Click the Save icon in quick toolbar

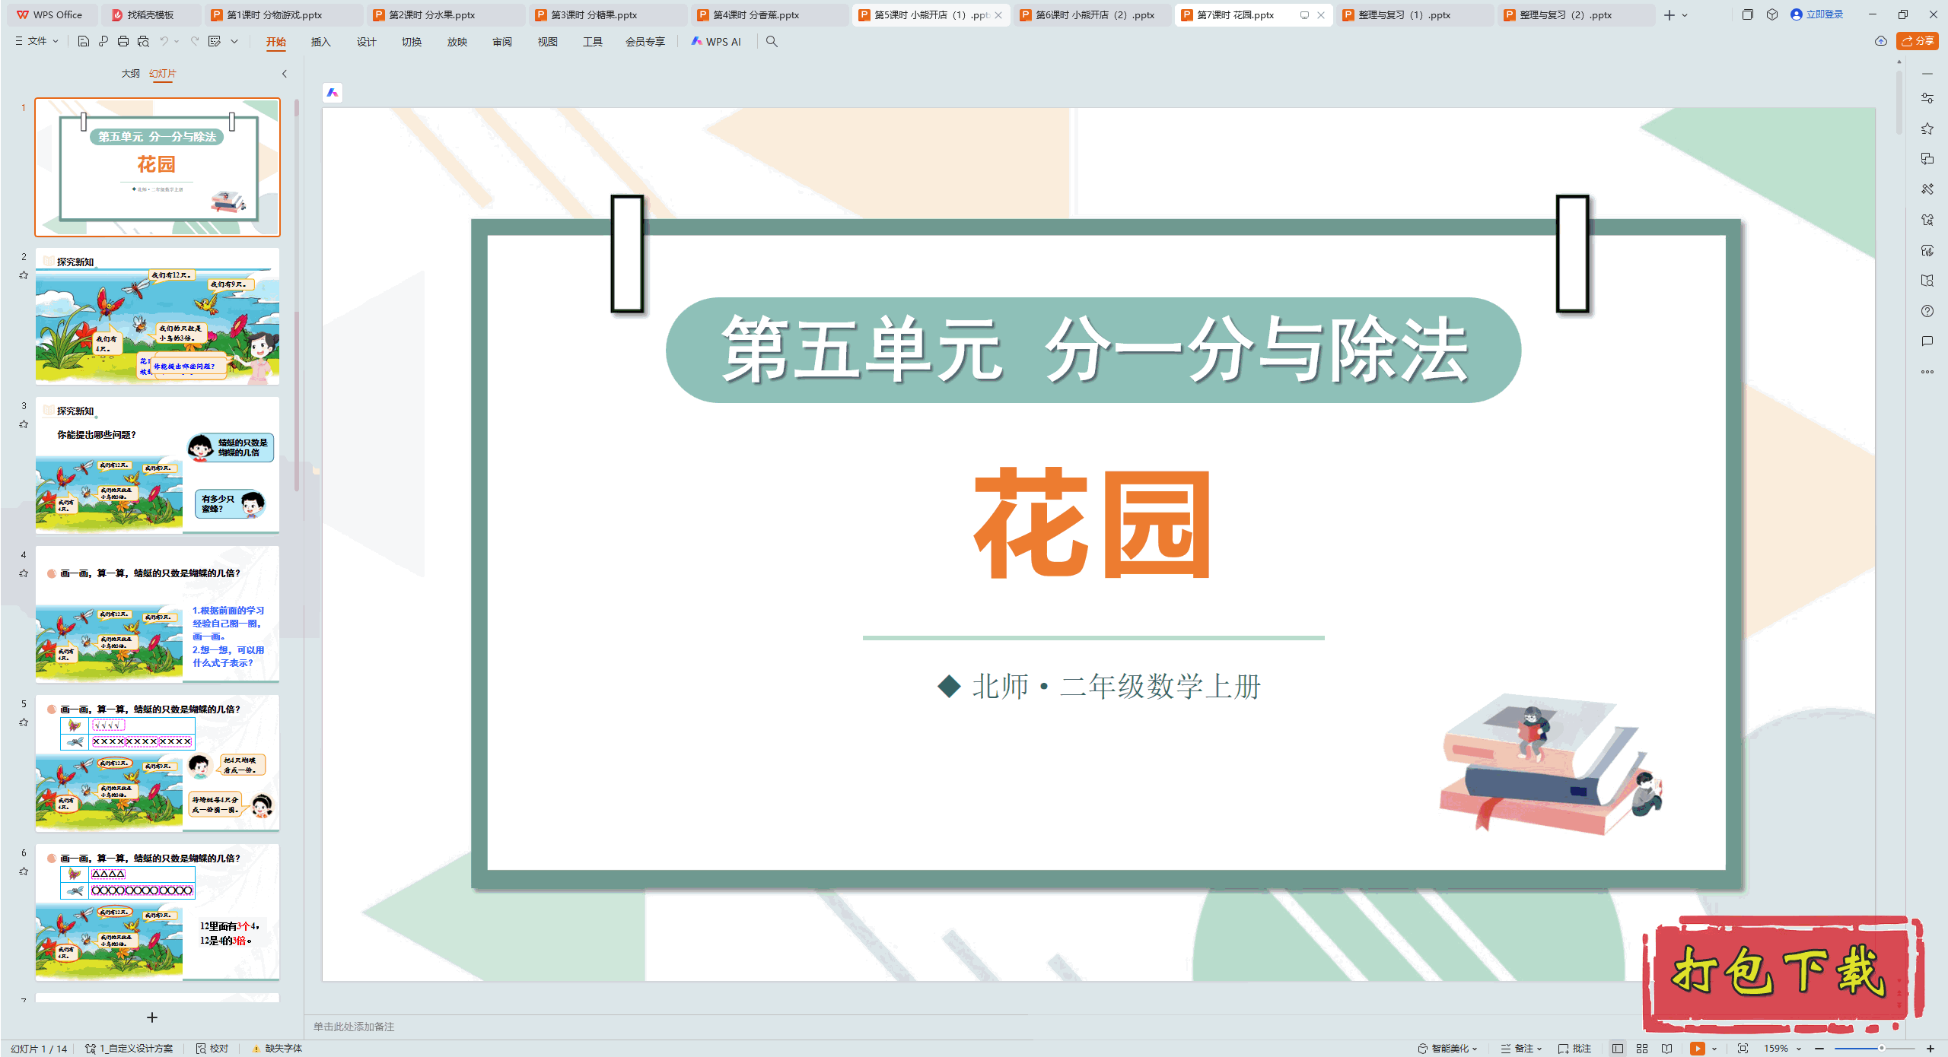tap(84, 42)
